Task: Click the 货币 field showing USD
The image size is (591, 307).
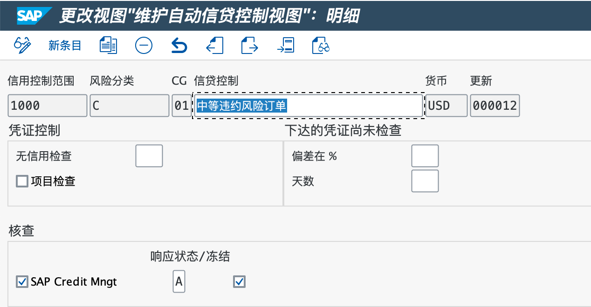Action: point(447,106)
